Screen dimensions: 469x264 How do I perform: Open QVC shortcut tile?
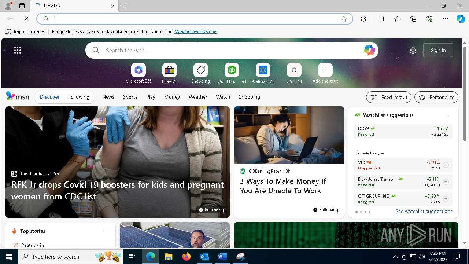click(x=294, y=73)
